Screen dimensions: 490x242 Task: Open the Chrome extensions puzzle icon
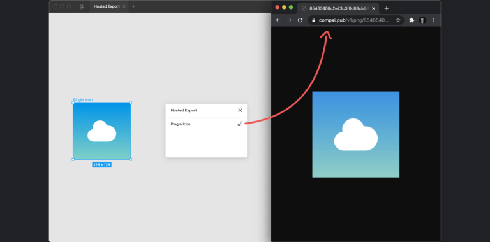[x=412, y=20]
